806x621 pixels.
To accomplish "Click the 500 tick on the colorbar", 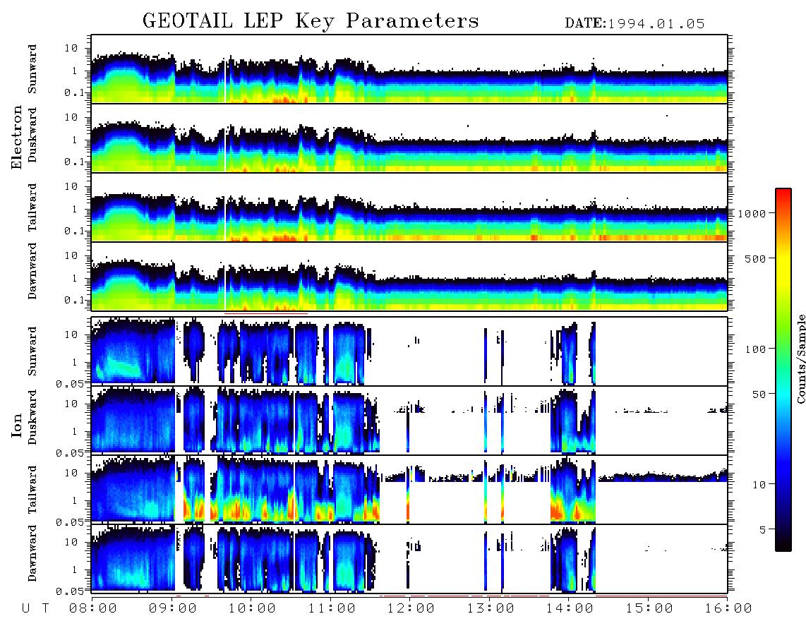I will point(755,258).
